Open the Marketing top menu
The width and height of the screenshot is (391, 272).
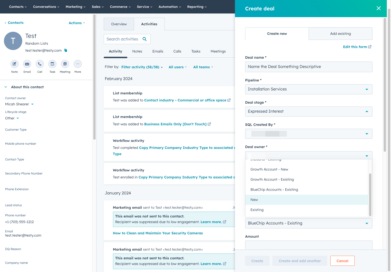[75, 7]
